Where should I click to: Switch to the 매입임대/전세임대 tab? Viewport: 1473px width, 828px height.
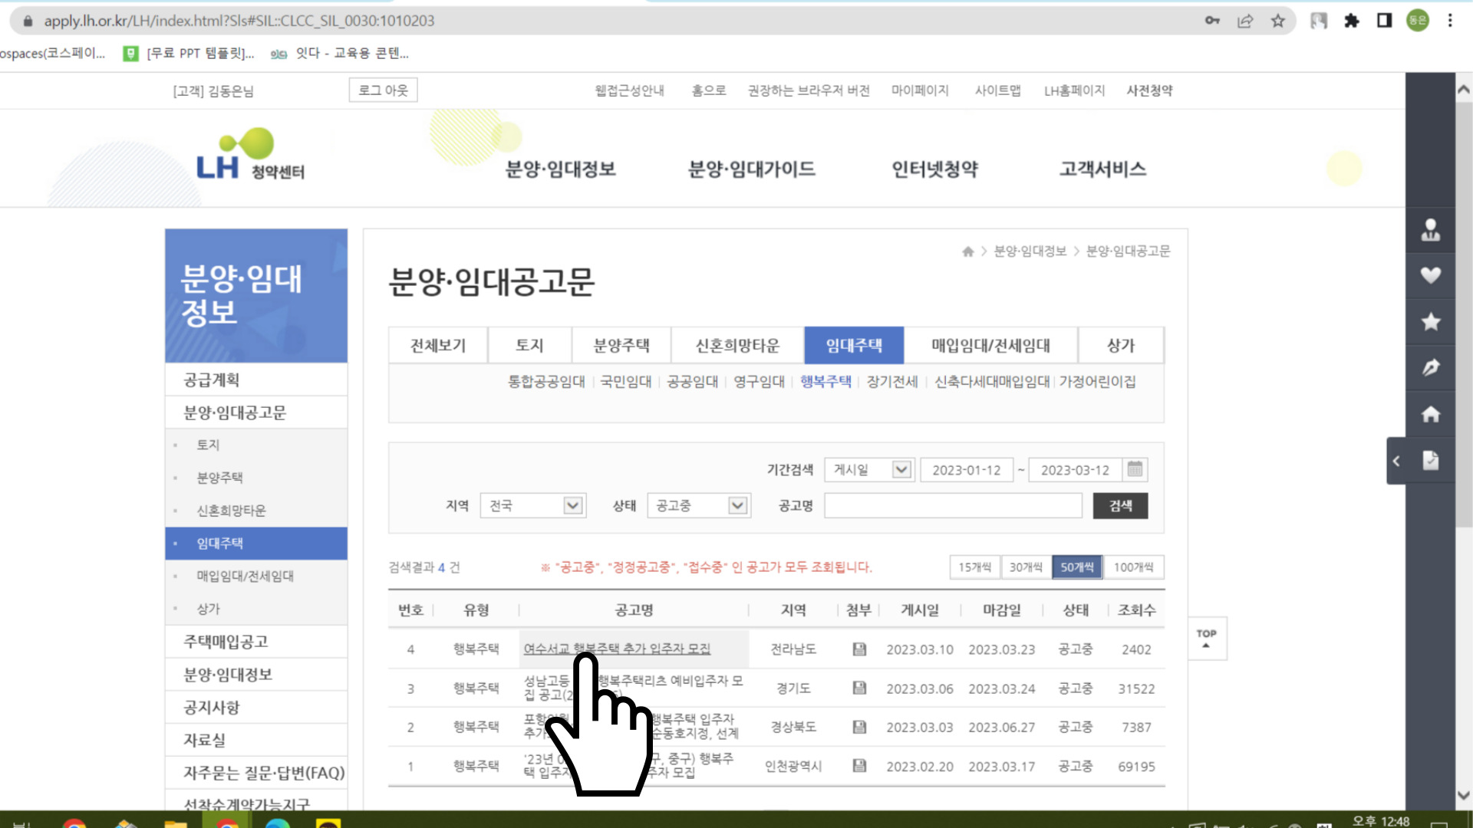[990, 345]
